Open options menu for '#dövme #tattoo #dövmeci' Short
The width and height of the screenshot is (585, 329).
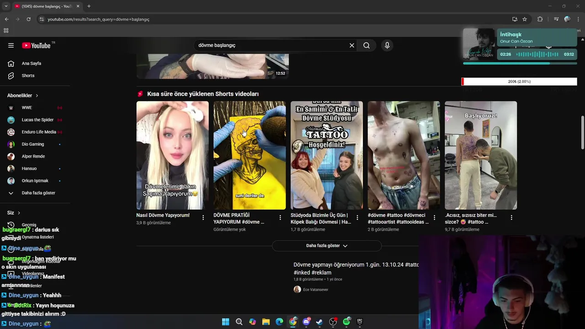434,218
